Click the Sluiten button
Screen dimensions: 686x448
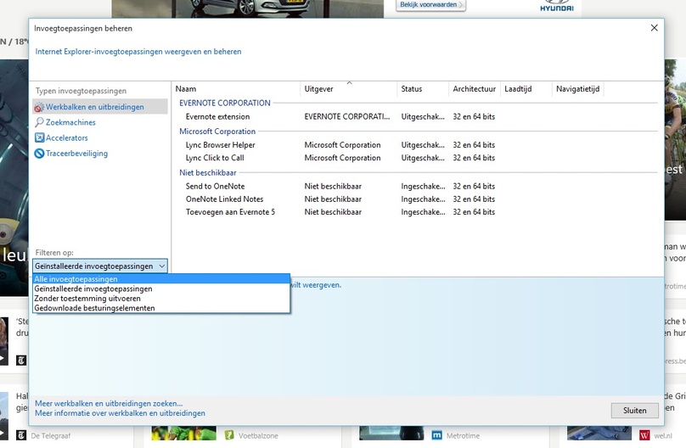coord(634,411)
